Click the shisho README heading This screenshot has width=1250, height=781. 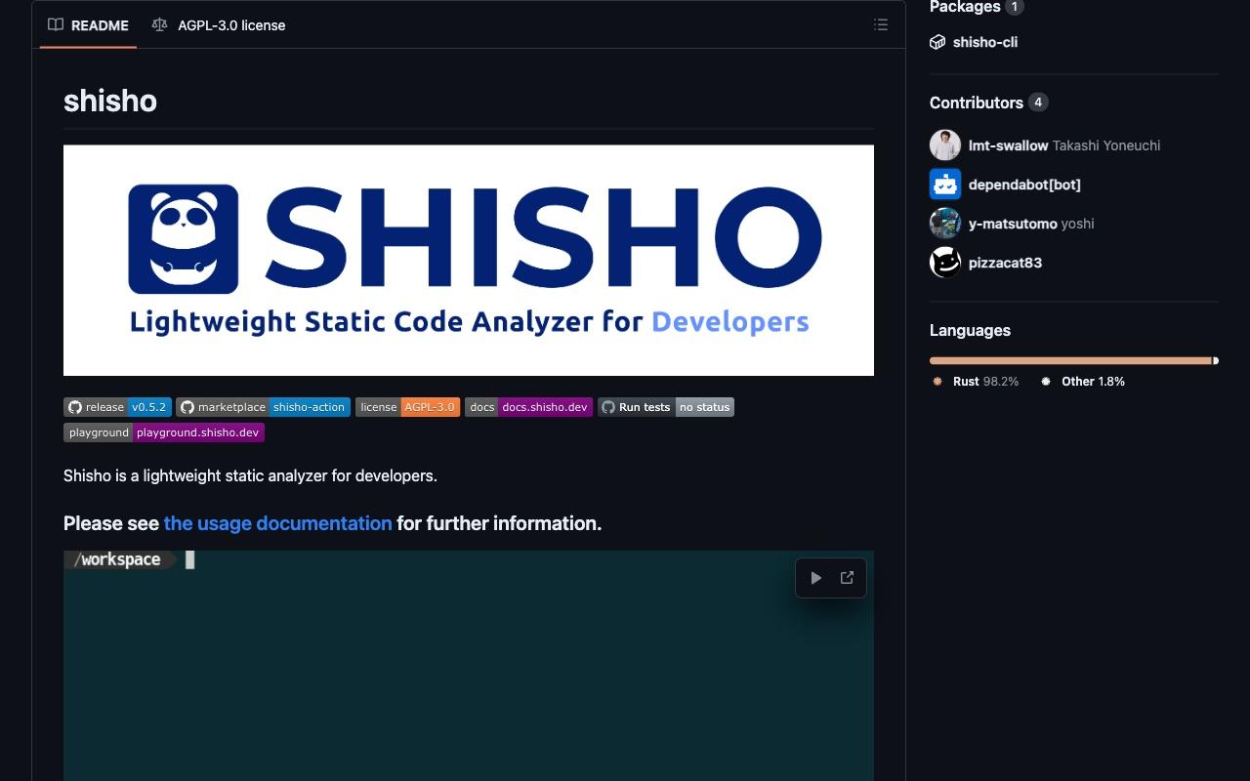[110, 101]
